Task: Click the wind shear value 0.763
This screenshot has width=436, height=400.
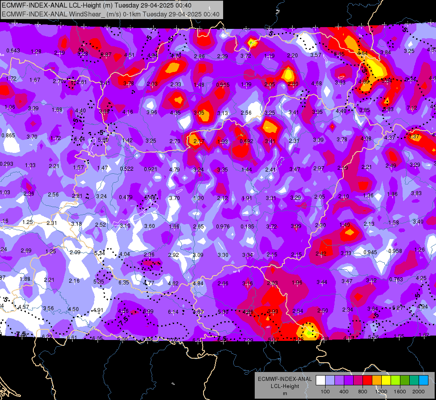Action: tap(396, 279)
